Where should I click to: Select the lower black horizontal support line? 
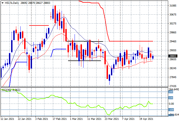coord(84,61)
